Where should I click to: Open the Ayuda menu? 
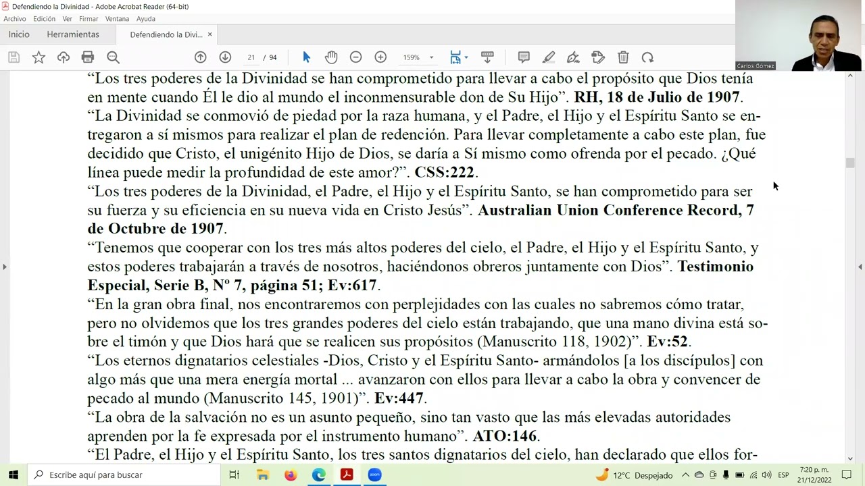146,19
